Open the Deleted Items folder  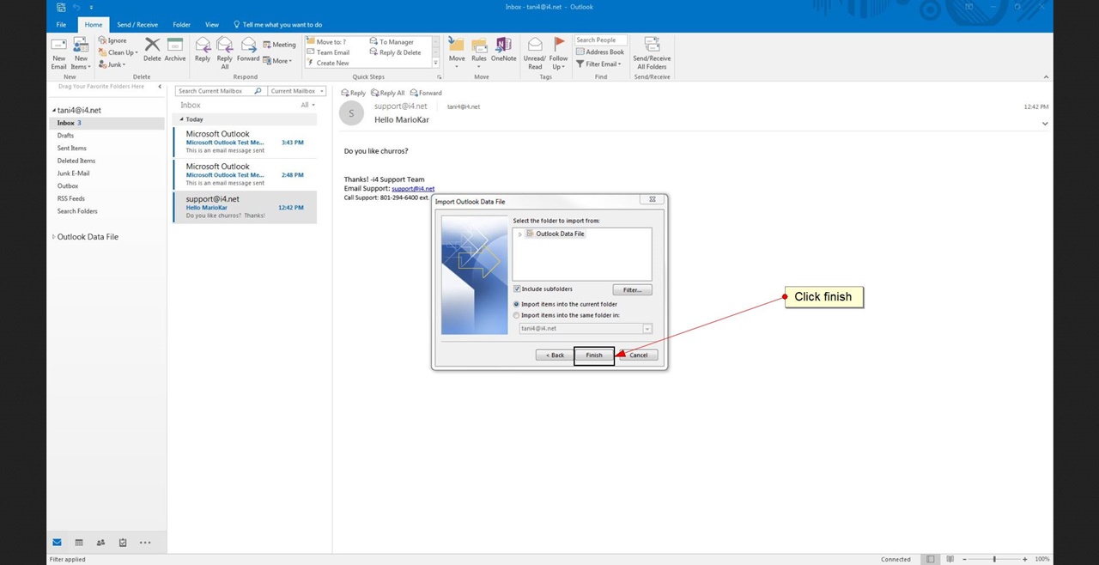pos(76,161)
